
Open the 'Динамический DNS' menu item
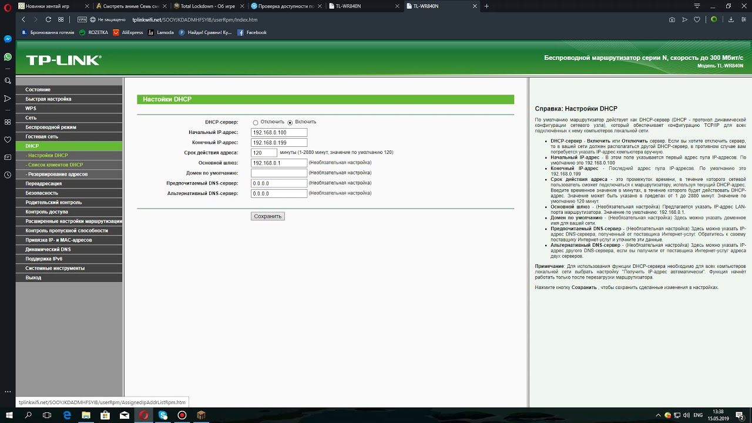pos(69,249)
